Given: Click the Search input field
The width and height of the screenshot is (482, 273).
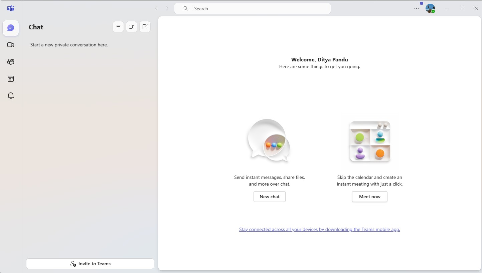Looking at the screenshot, I should coord(253,8).
